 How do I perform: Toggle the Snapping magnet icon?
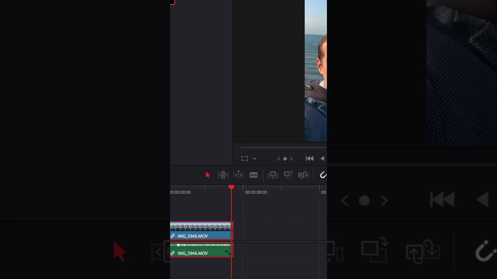[x=323, y=175]
